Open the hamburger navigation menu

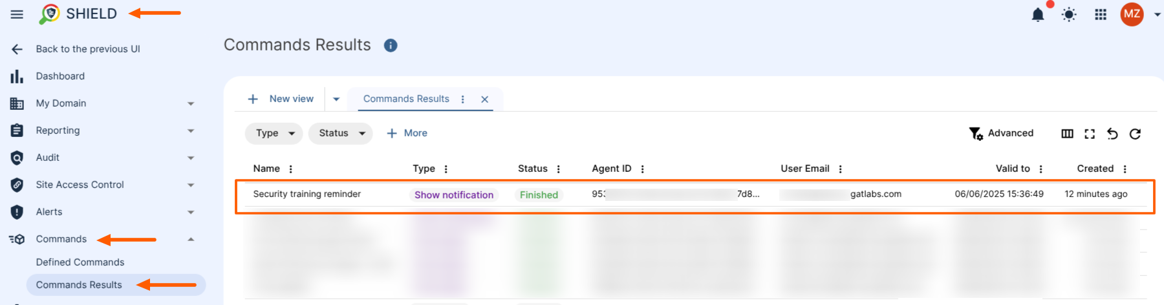[17, 14]
